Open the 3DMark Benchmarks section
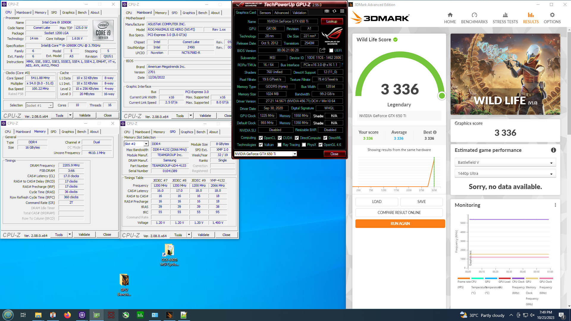571x321 pixels. coord(474,18)
